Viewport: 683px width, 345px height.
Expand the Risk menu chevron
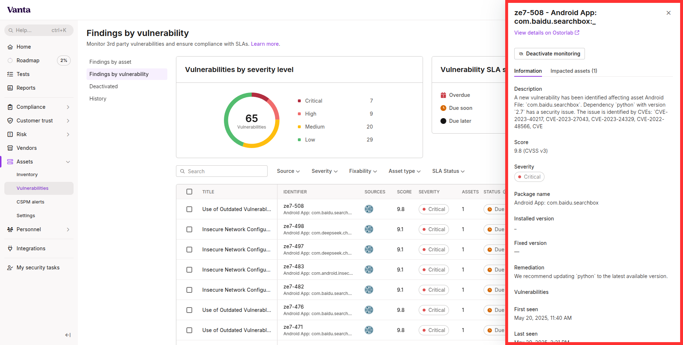point(68,134)
